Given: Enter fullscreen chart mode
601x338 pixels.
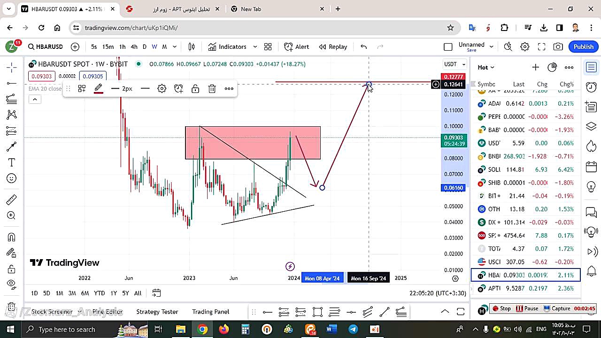Looking at the screenshot, I should 541,46.
